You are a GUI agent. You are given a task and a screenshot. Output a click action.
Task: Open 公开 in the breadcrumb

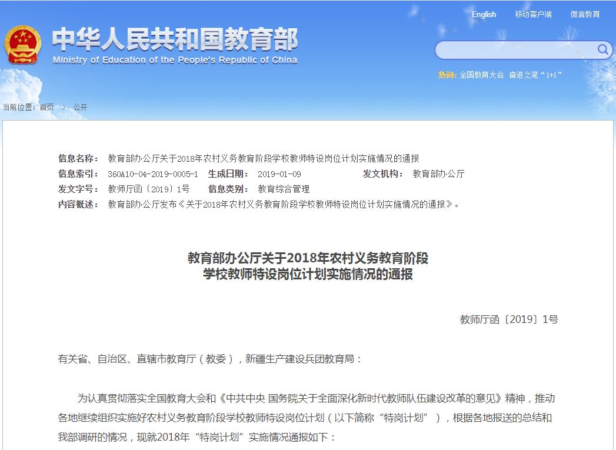80,107
